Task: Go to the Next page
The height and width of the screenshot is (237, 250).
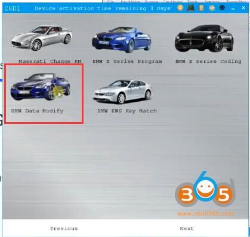Action: click(x=187, y=228)
